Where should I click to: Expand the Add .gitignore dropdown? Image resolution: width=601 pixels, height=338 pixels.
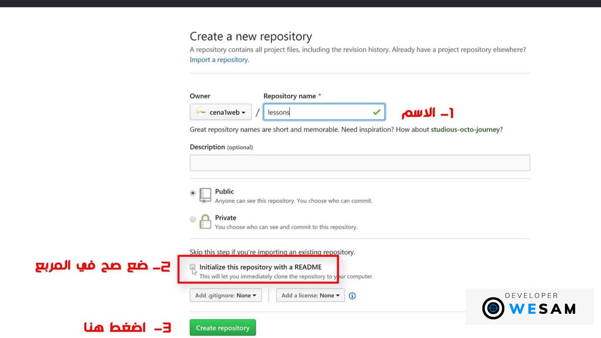[x=225, y=295]
